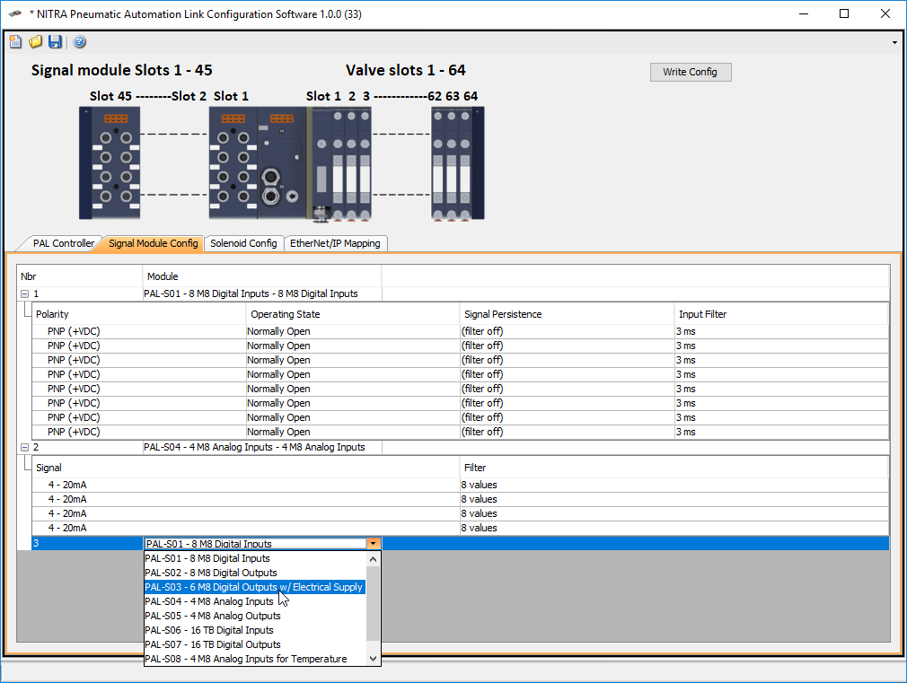Click the Slot 45 signal module image
This screenshot has width=907, height=683.
click(x=110, y=163)
